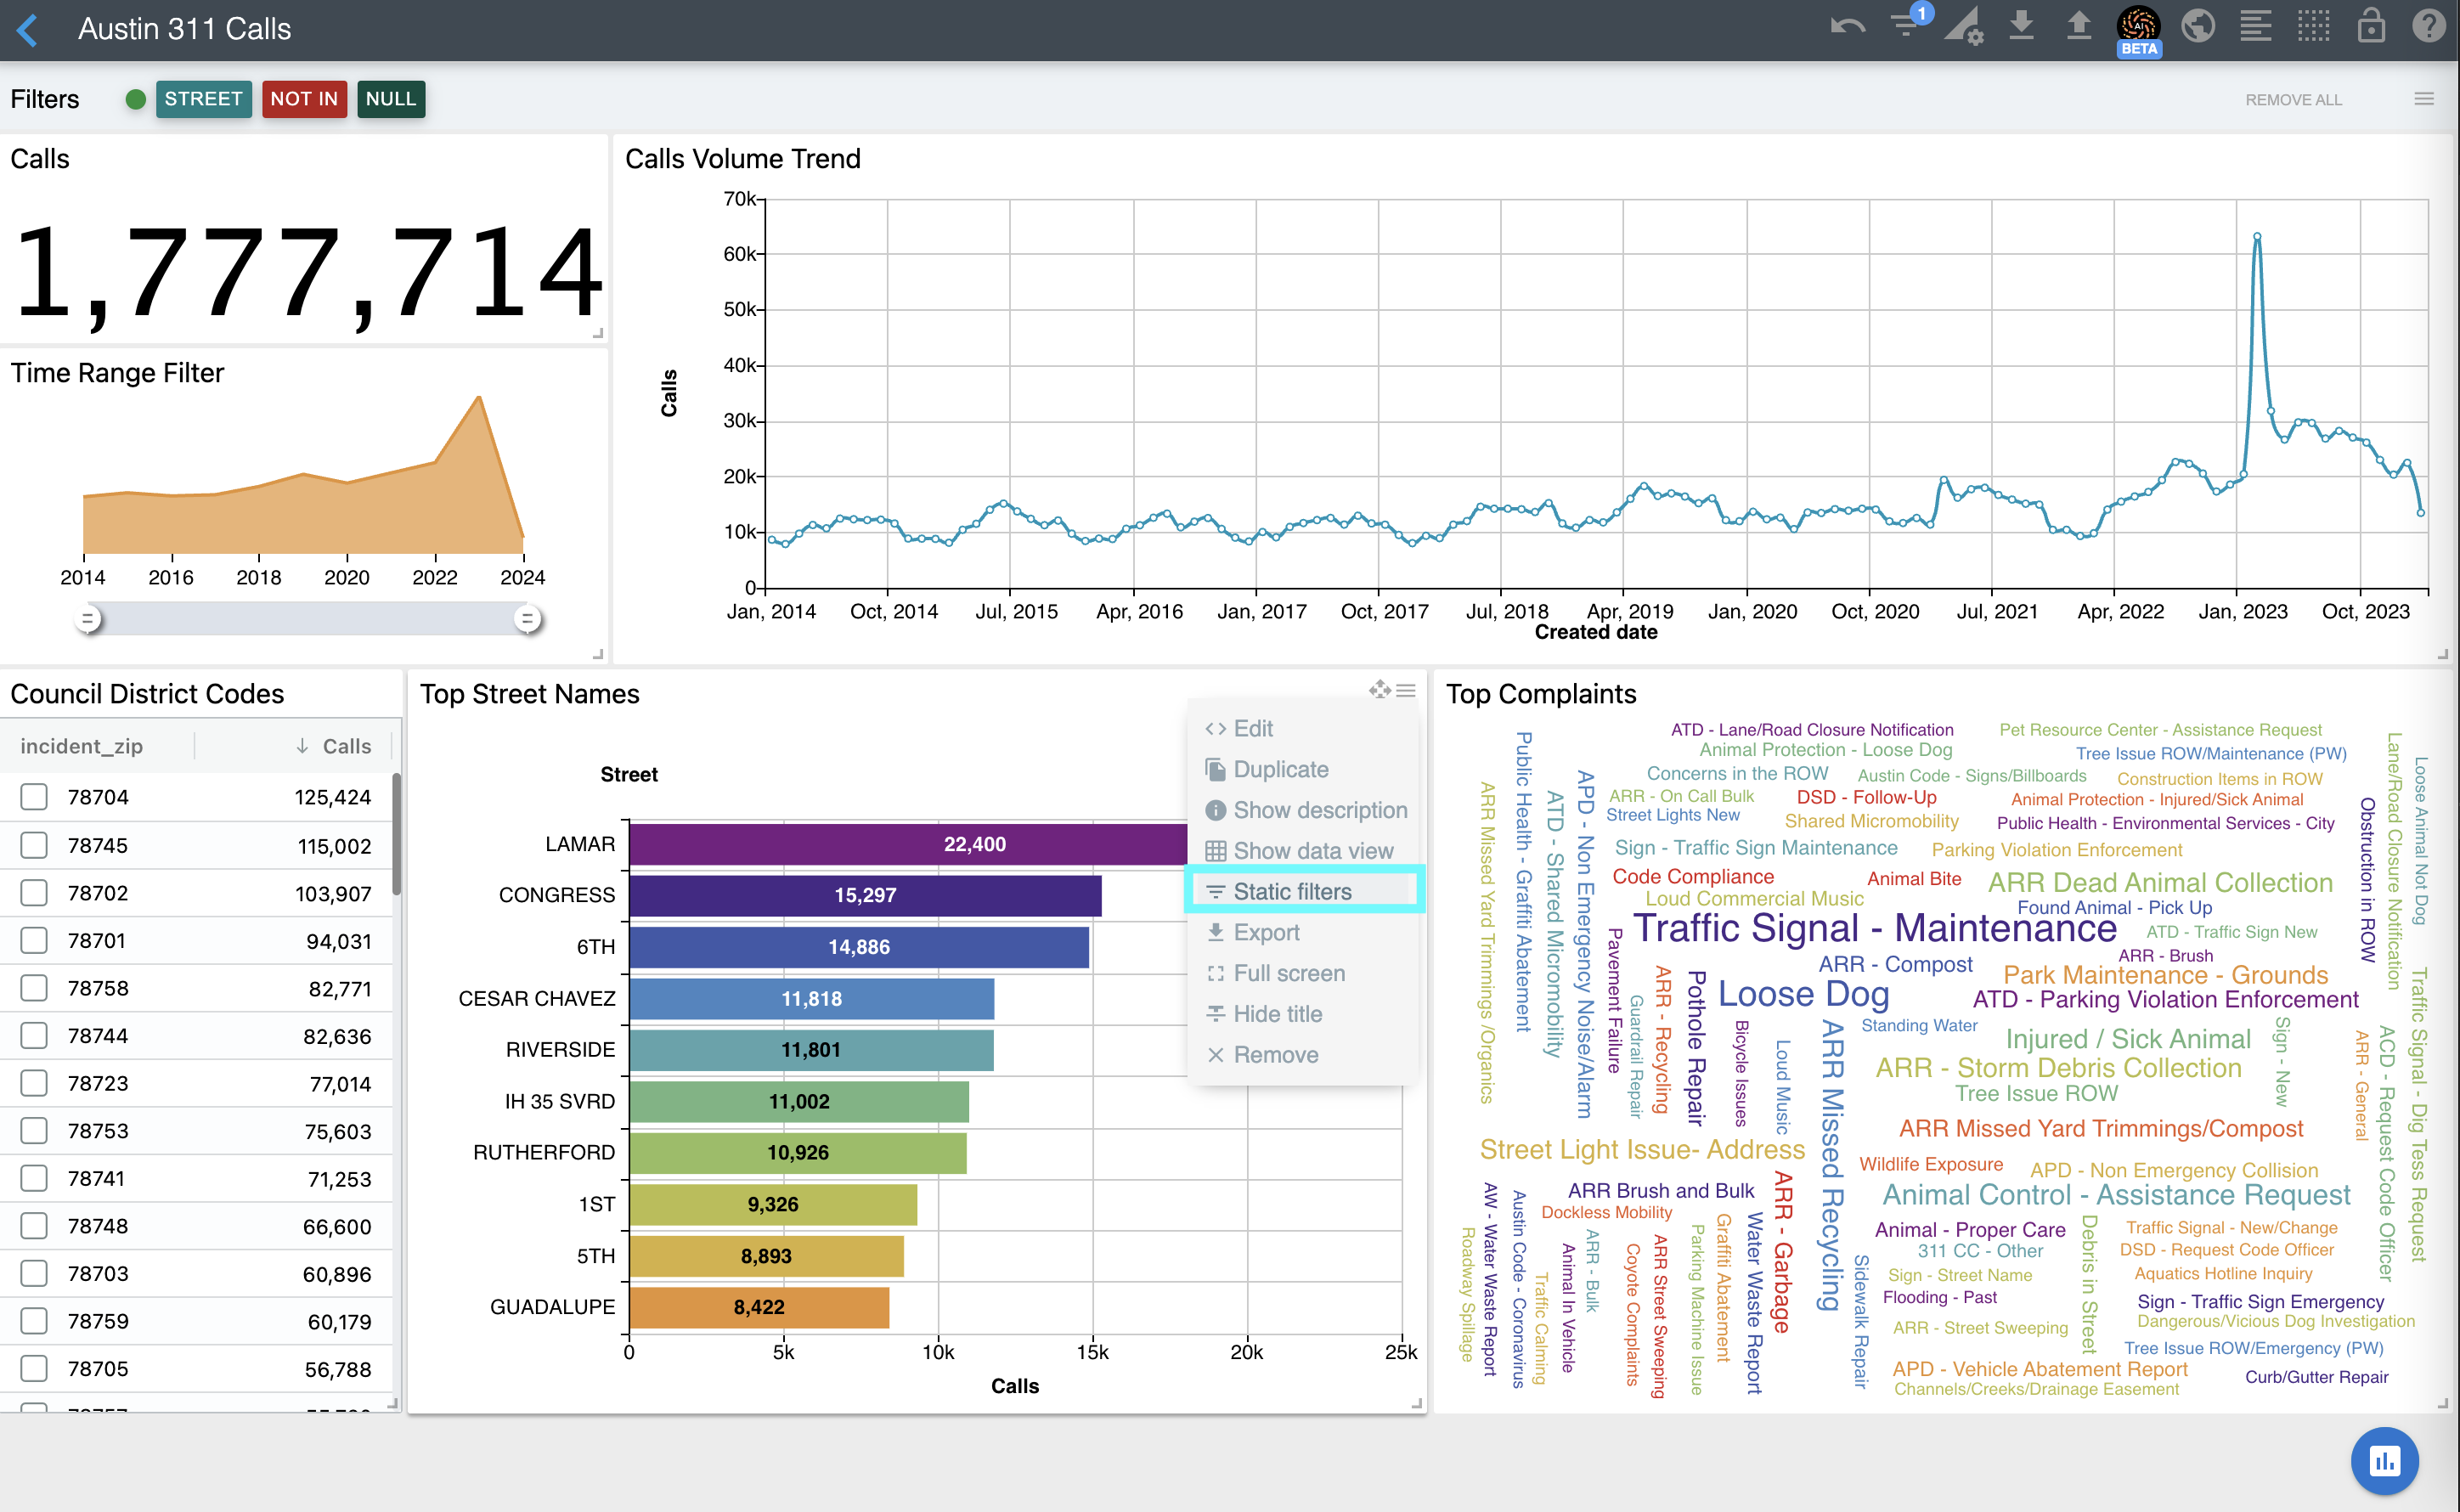Sort the table by the Calls column header

click(x=346, y=746)
